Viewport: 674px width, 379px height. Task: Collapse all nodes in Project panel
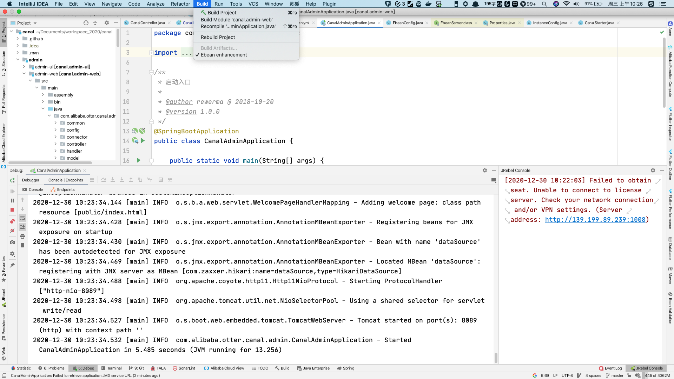tap(95, 23)
